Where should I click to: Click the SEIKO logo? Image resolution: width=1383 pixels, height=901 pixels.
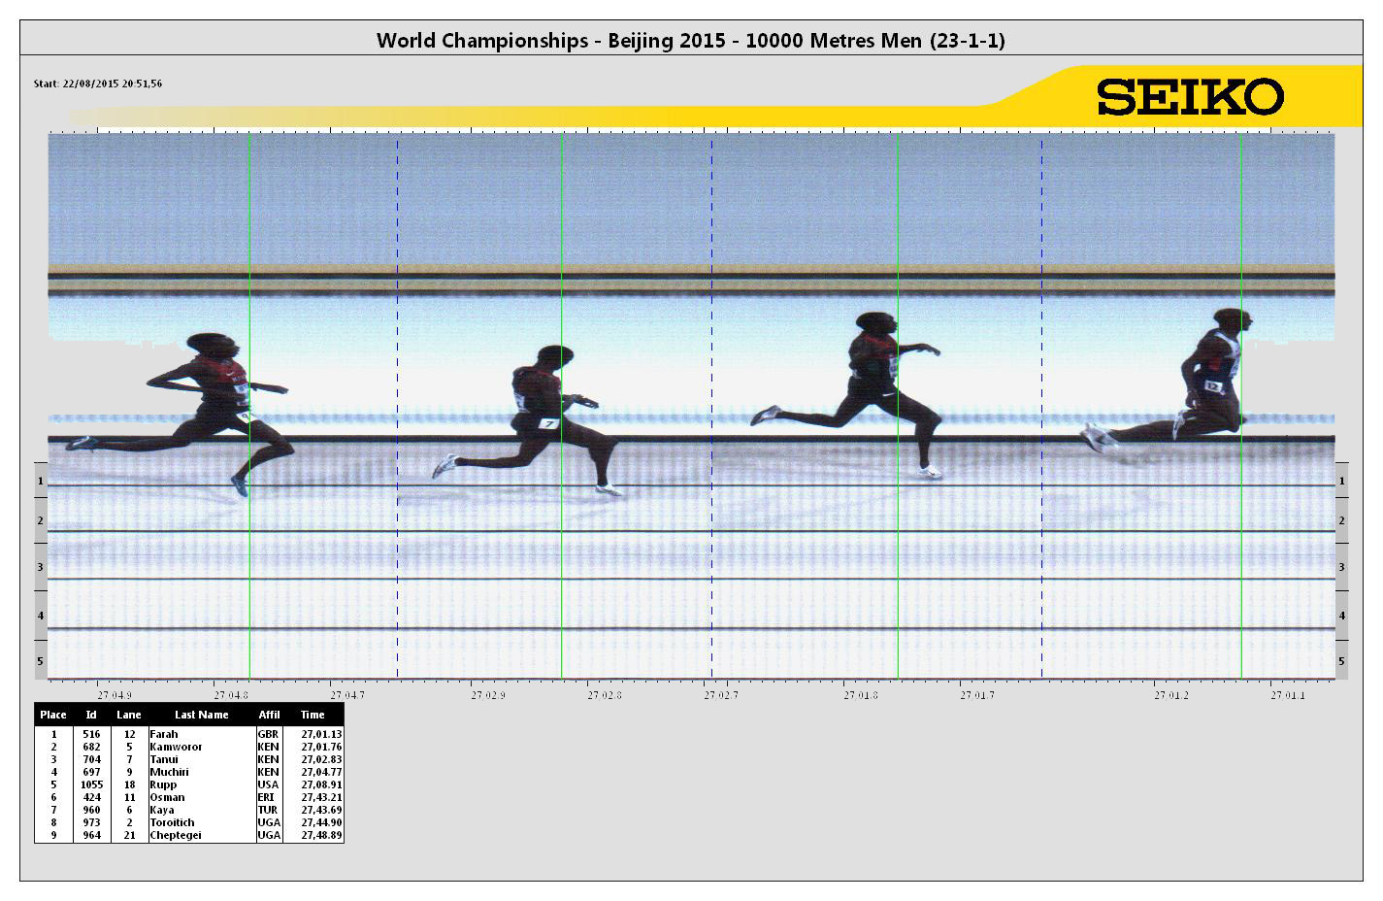1193,96
